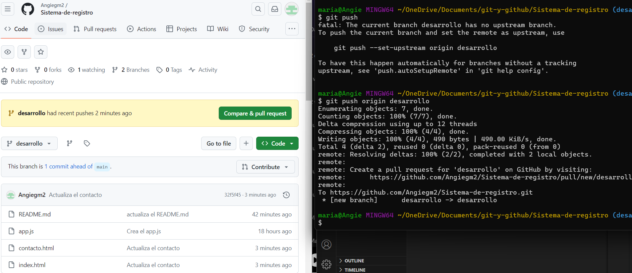Open the Issues tab

(x=51, y=29)
